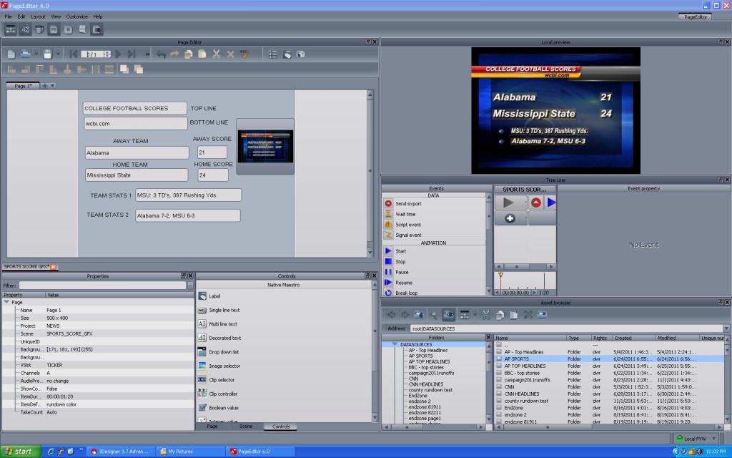Open the Windows Start menu
The height and width of the screenshot is (458, 732).
pyautogui.click(x=19, y=452)
